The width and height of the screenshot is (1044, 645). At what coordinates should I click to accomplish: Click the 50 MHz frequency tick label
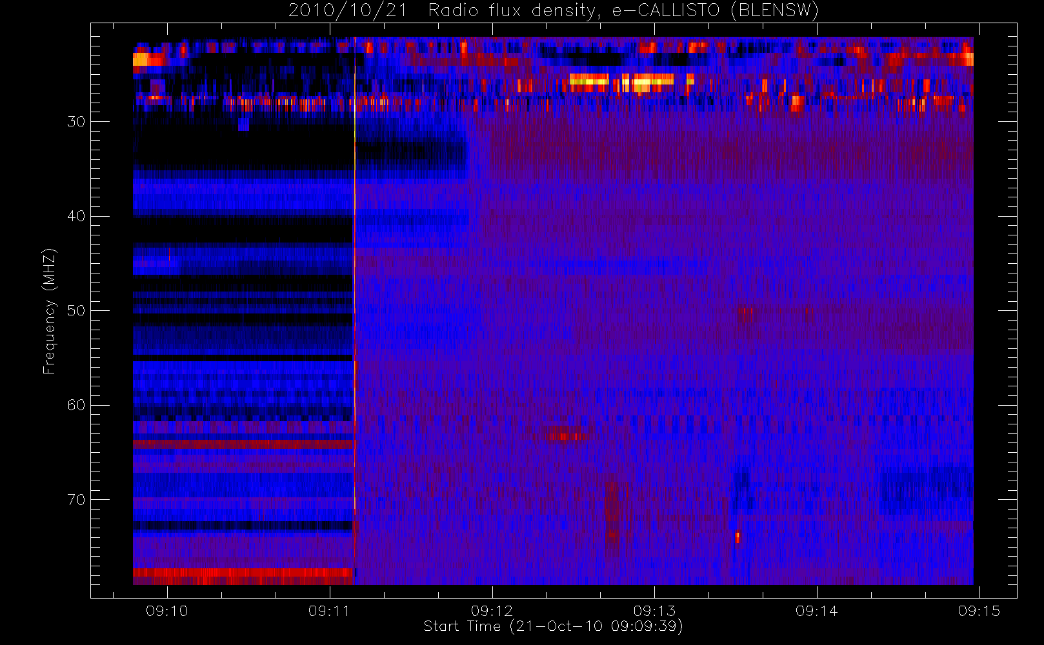pyautogui.click(x=76, y=310)
